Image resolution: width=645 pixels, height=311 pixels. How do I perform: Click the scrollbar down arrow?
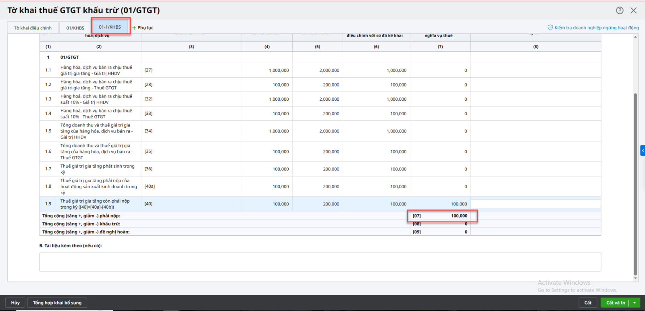click(635, 278)
